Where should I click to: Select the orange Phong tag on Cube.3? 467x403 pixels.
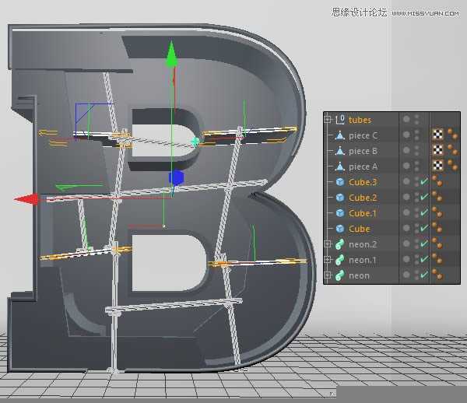(437, 181)
